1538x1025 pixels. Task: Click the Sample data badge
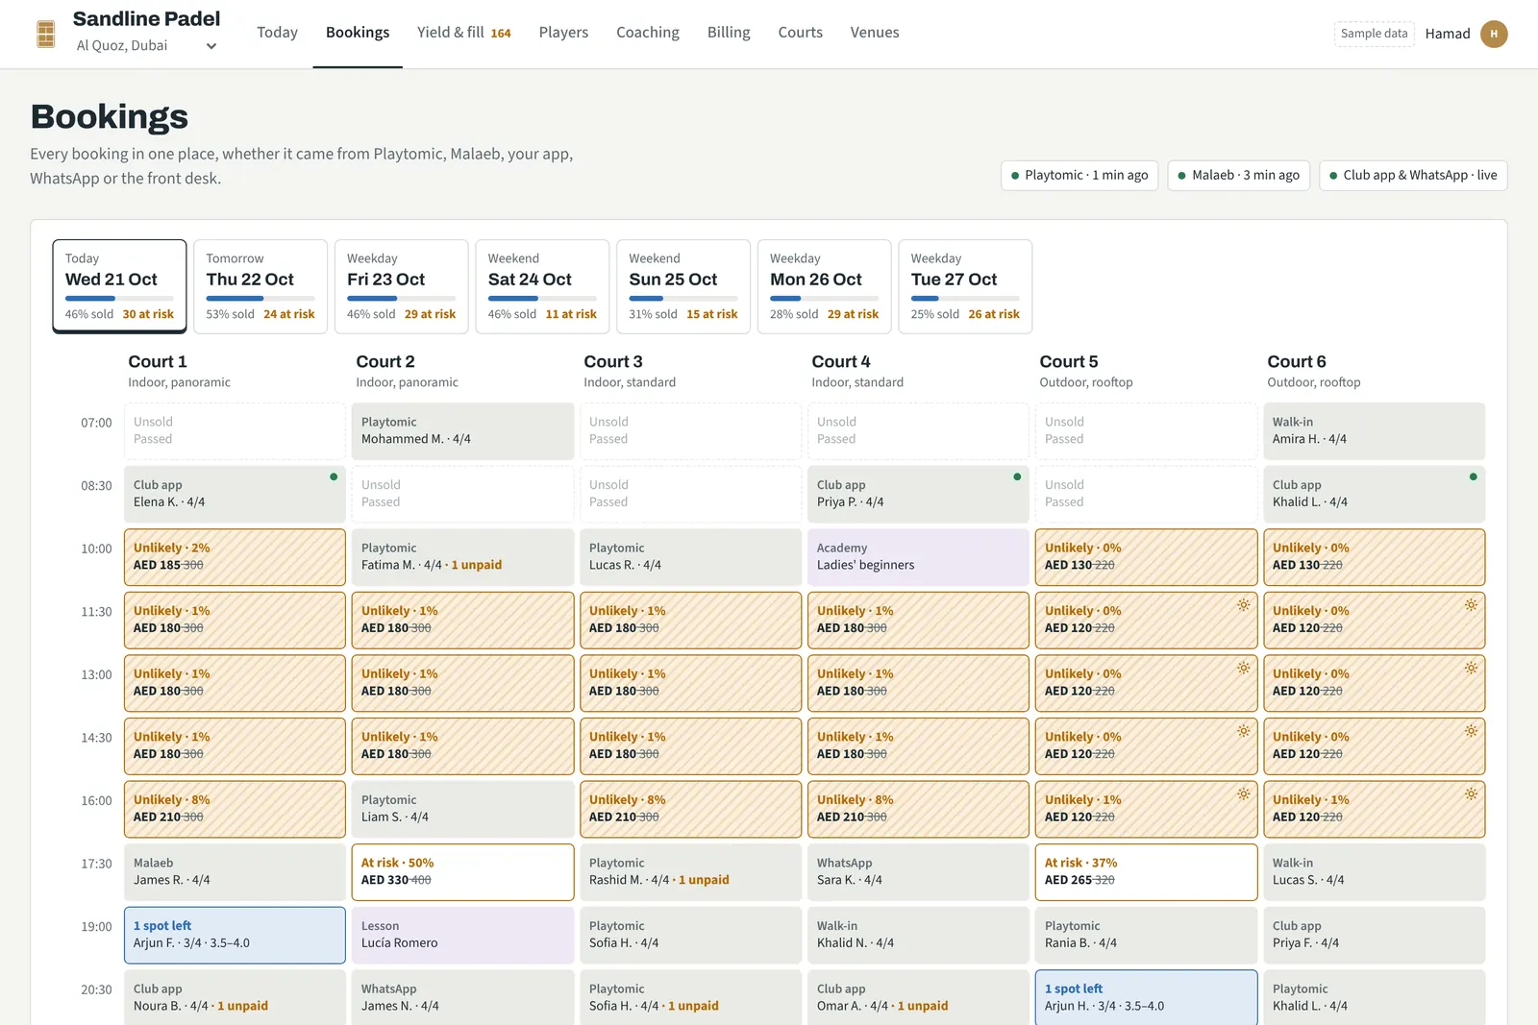tap(1375, 34)
